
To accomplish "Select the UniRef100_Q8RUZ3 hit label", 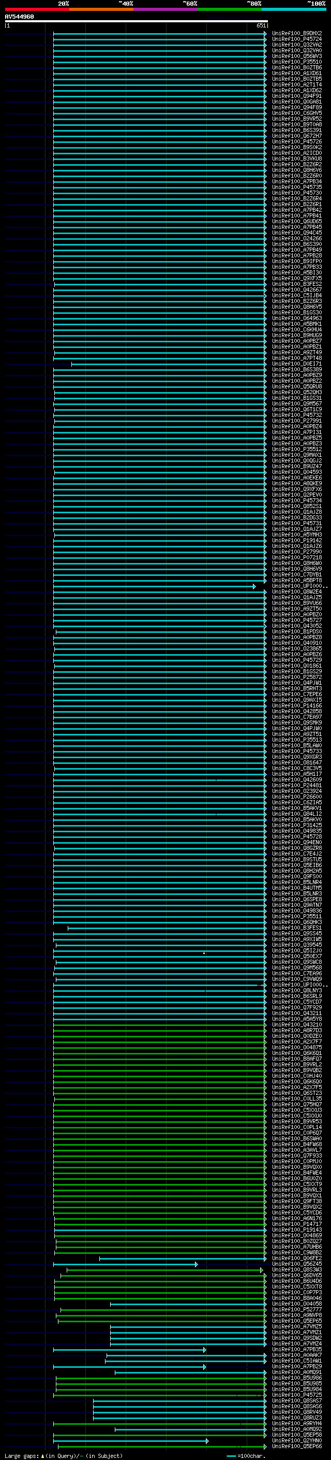I will coord(296,1418).
